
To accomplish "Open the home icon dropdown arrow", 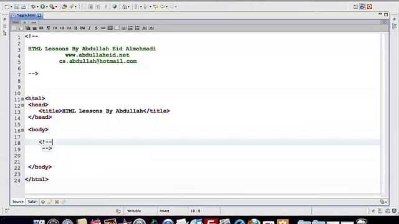I will click(128, 7).
